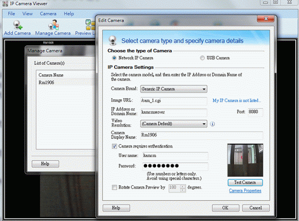Select the Network IP Camera radio button
299x221 pixels.
point(114,58)
